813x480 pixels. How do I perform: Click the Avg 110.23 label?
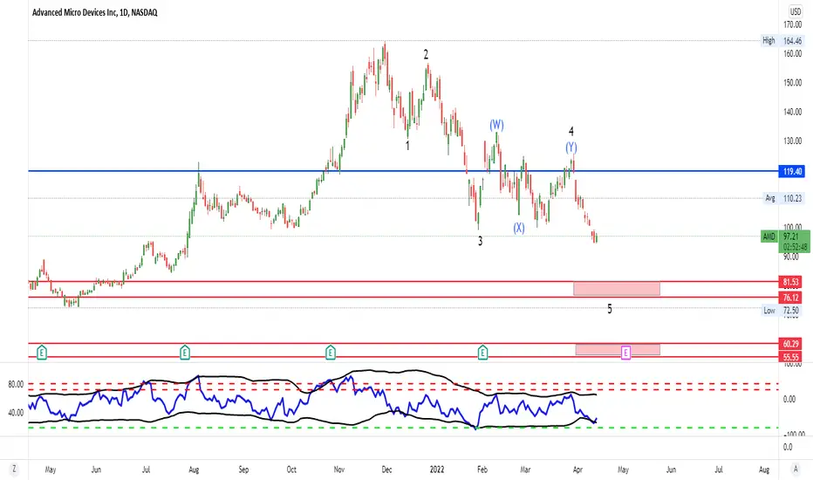tap(783, 198)
